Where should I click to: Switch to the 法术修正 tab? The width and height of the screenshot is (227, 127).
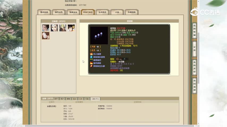[x=102, y=12]
